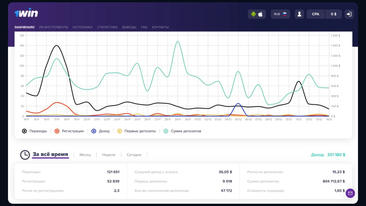Click the Сумма депозитов value 804 712,67 $
The height and width of the screenshot is (206, 366).
(x=334, y=181)
